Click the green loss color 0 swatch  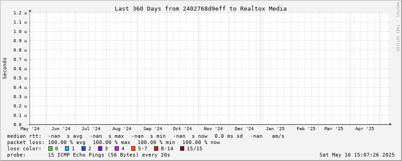pos(50,148)
